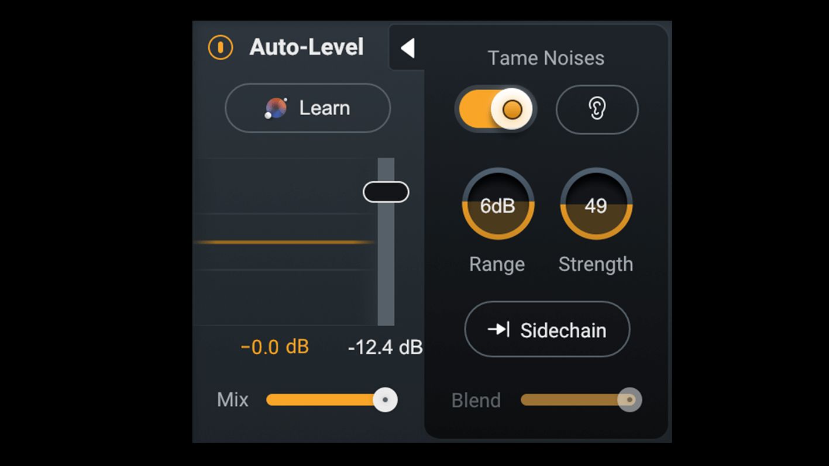
Task: Click the Sidechain arrow icon
Action: point(498,330)
